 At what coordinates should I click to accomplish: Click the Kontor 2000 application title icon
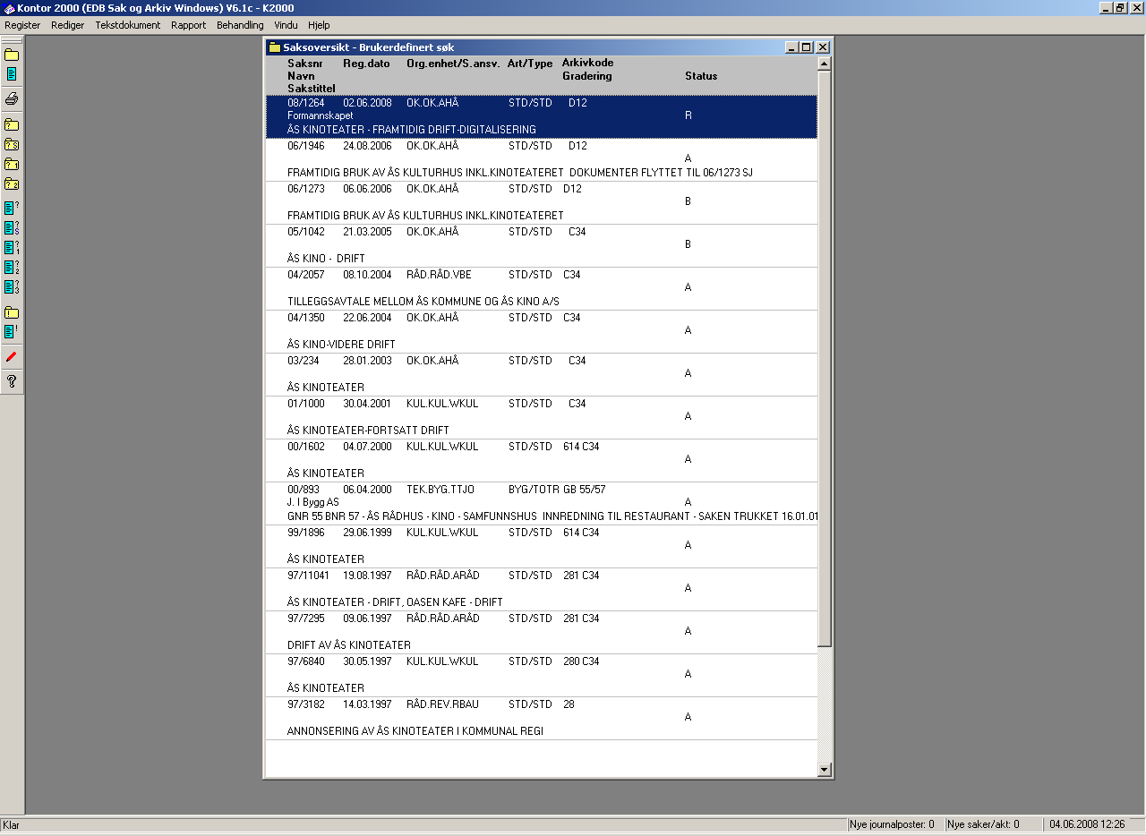coord(8,7)
